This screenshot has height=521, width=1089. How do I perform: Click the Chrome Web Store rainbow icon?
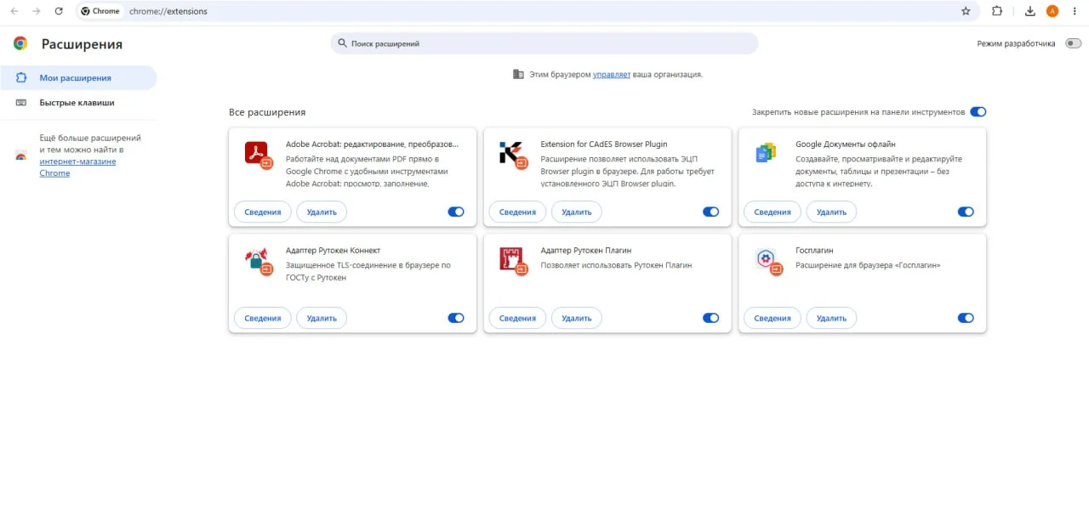[x=20, y=156]
